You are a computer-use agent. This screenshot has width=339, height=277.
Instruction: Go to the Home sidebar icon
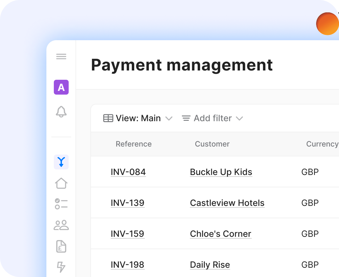[61, 183]
